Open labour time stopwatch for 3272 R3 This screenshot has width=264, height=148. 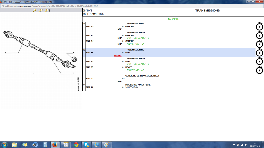[x=259, y=27]
